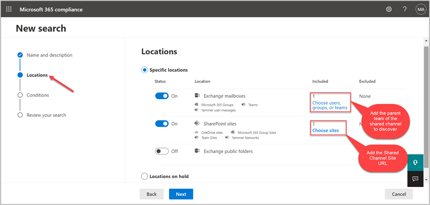Click the Exchange mailboxes icon

[x=197, y=96]
